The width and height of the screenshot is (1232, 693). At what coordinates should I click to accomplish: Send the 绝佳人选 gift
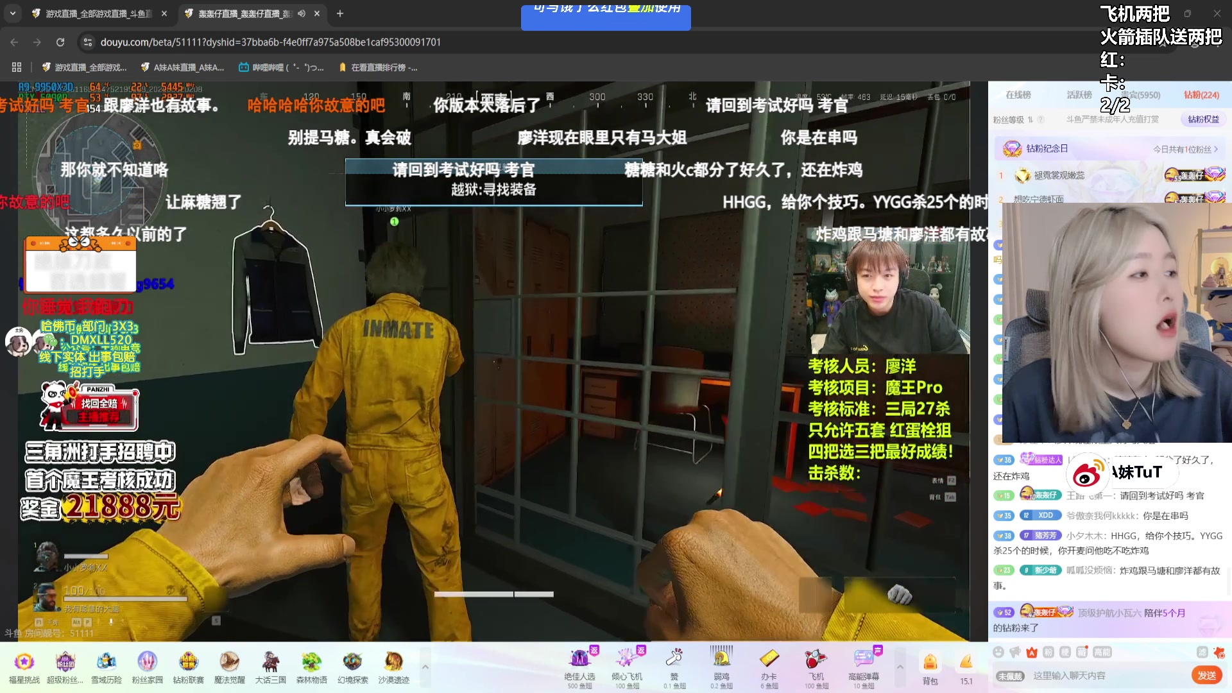tap(579, 667)
